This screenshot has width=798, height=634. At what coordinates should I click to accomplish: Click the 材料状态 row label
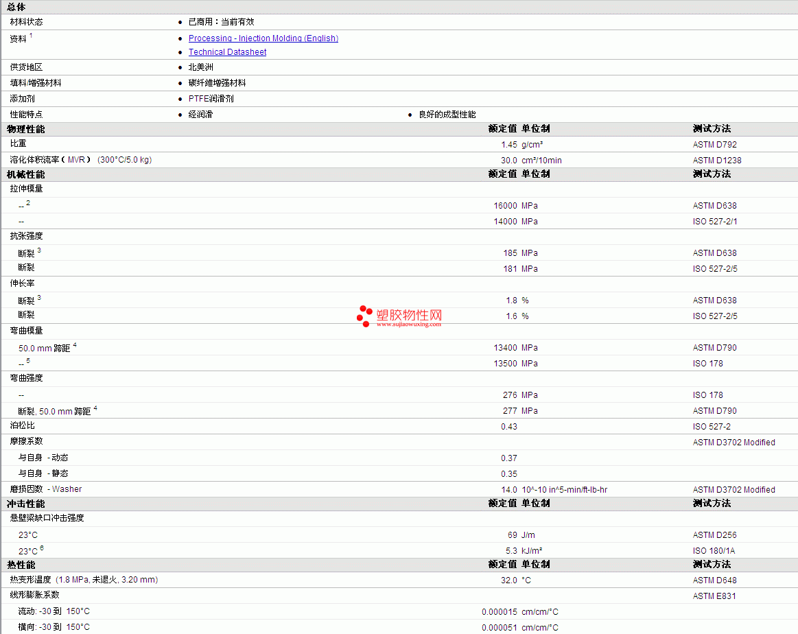pos(27,22)
